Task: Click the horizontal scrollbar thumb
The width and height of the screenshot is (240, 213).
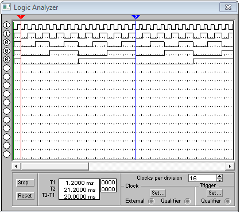Action: click(55, 166)
